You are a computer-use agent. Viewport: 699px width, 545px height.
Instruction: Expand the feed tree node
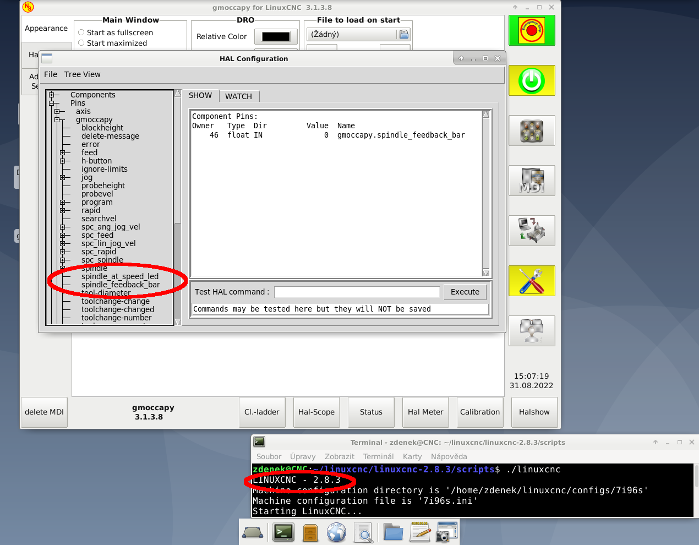[x=62, y=152]
